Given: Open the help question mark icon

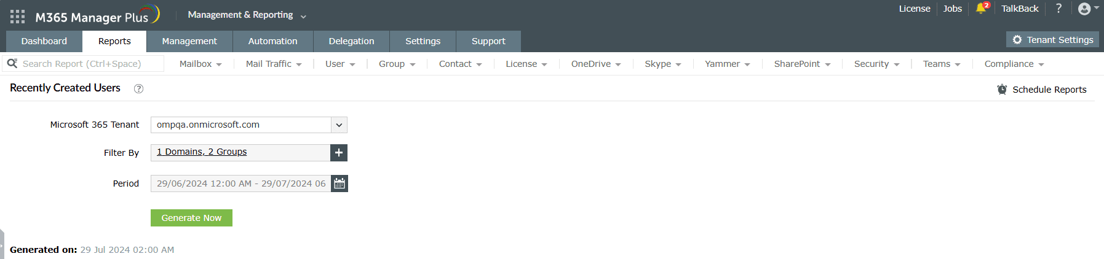Looking at the screenshot, I should pos(1058,9).
